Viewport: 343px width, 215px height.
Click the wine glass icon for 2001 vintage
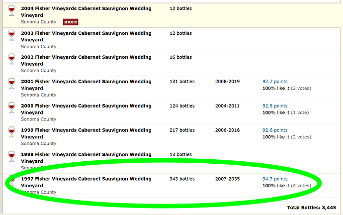pyautogui.click(x=11, y=84)
